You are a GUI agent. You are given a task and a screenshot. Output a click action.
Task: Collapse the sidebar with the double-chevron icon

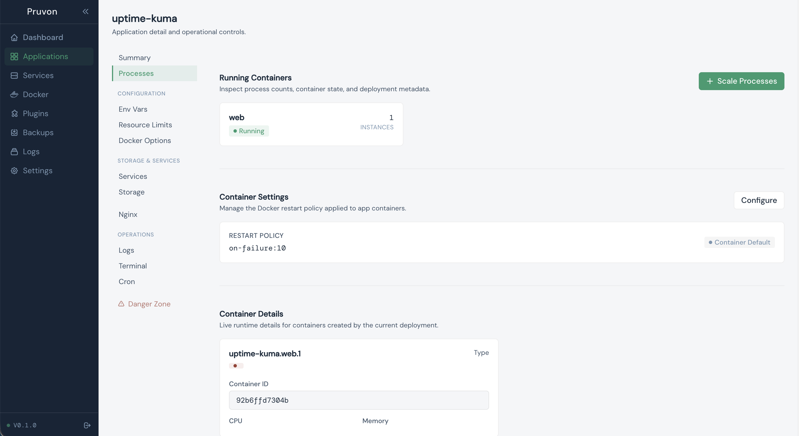pos(86,11)
